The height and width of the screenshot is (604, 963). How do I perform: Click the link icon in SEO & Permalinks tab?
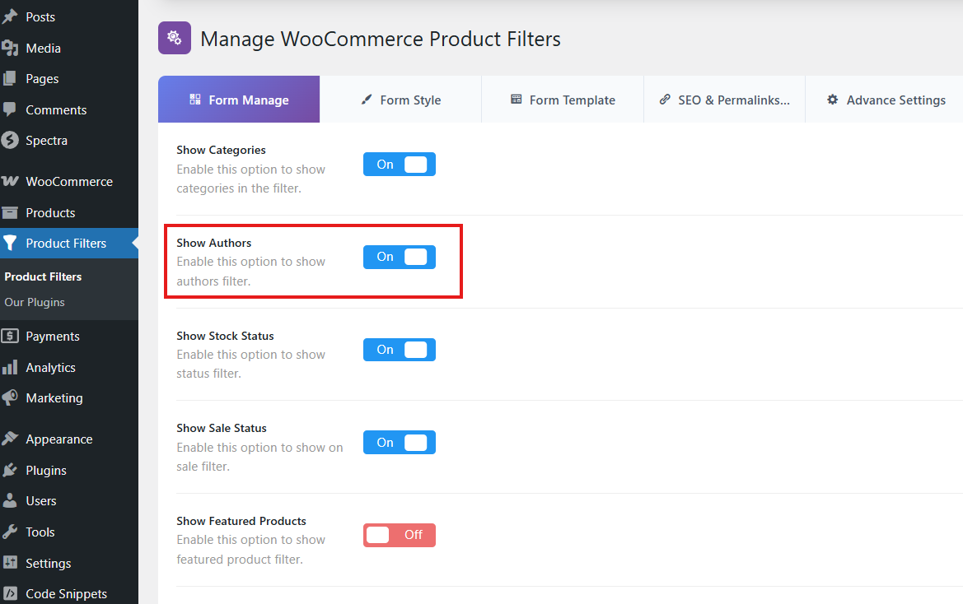(x=665, y=100)
